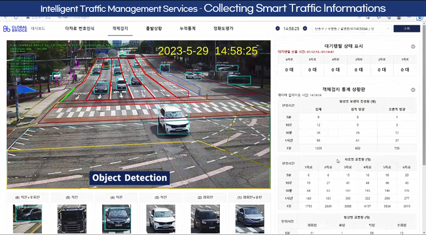Select lane 3 white SUV thumbnail
The width and height of the screenshot is (426, 235).
pos(161,219)
